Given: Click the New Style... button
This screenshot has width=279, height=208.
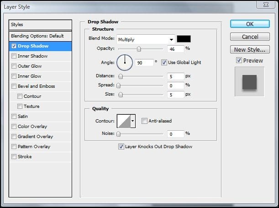Looking at the screenshot, I should [x=250, y=49].
